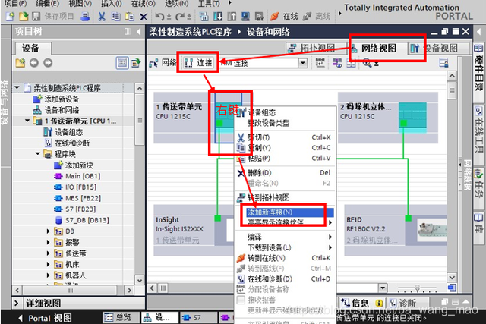The image size is (486, 324).
Task: Open the 总览 taskbar tab
Action: tap(121, 317)
